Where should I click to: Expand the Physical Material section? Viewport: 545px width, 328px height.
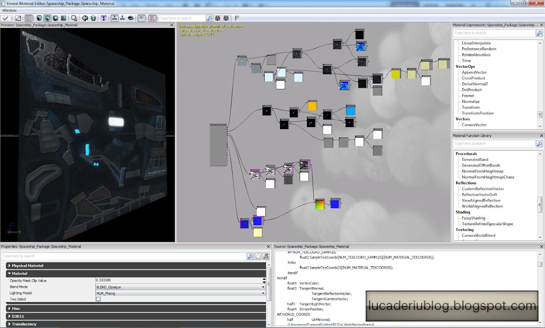coord(136,266)
